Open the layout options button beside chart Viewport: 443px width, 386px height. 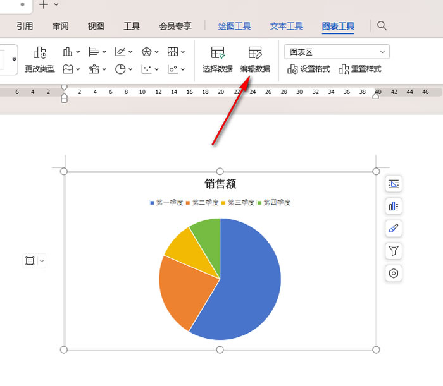coord(394,184)
